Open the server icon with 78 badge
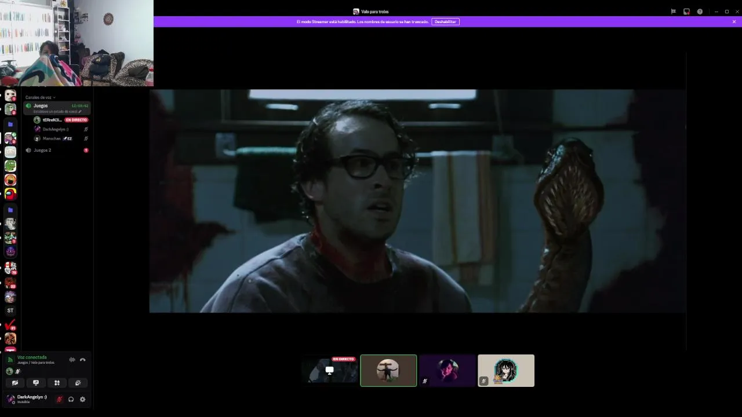This screenshot has height=417, width=742. 10,268
